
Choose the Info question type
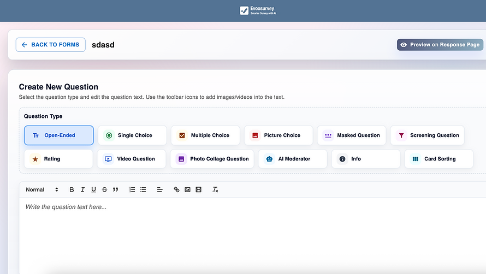[x=366, y=159]
